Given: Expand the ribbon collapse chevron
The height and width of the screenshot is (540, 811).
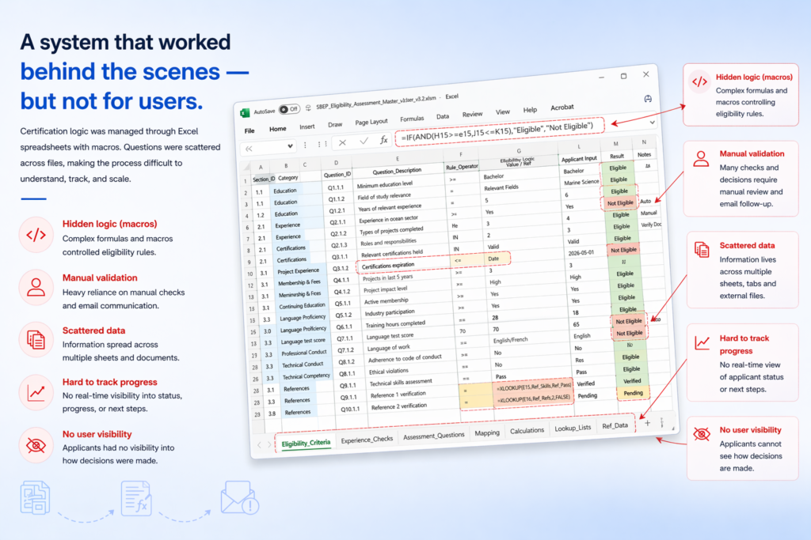Looking at the screenshot, I should (652, 123).
